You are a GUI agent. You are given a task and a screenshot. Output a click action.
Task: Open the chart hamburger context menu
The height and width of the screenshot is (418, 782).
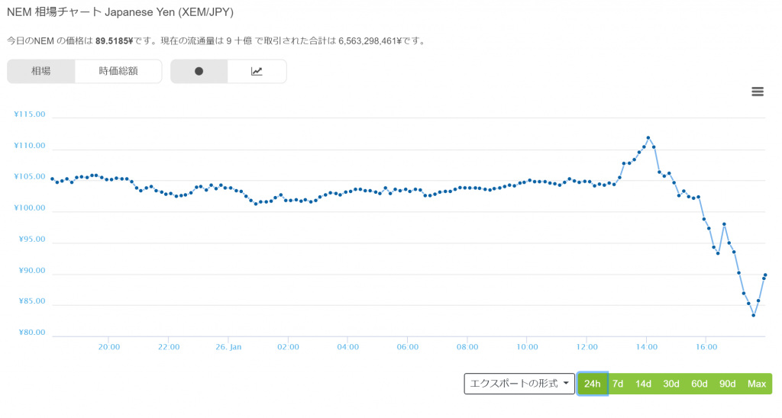[x=757, y=92]
